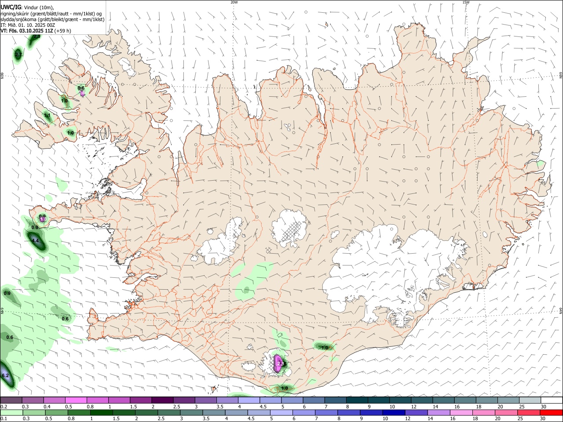This screenshot has height=422, width=563.
Task: Click the "slydda/snjókoma (grátt/bleikt/grænt" description line
Action: (52, 19)
